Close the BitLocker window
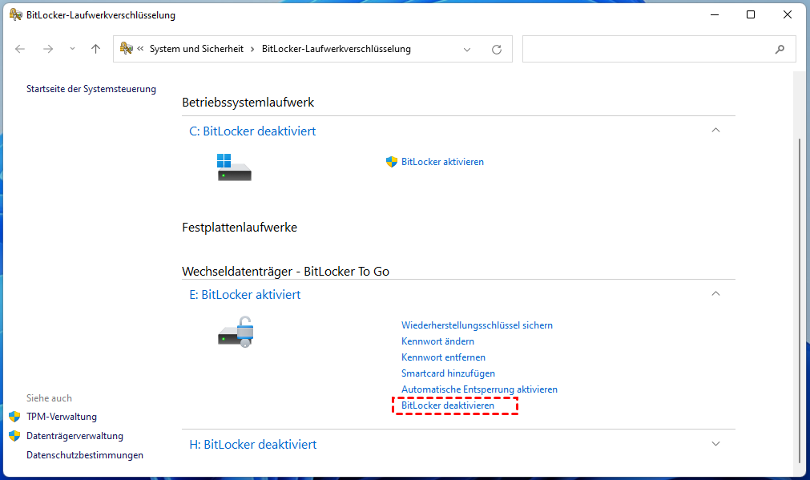 [x=788, y=15]
